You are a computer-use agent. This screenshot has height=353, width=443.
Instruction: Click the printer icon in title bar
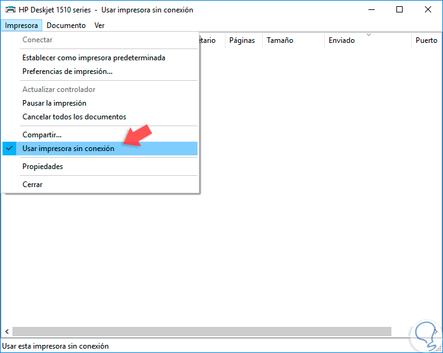[11, 9]
